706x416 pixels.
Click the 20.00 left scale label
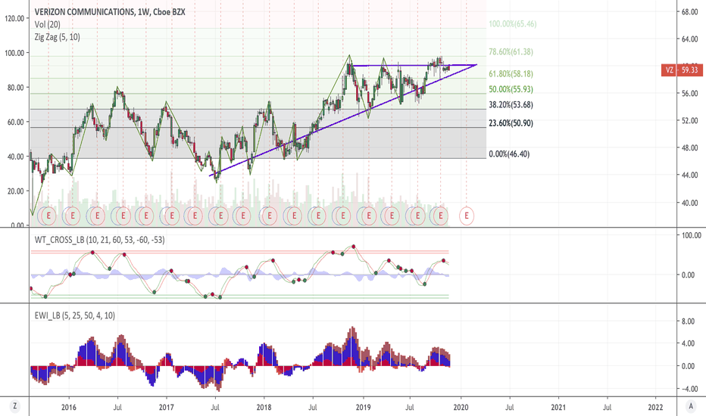(x=16, y=191)
